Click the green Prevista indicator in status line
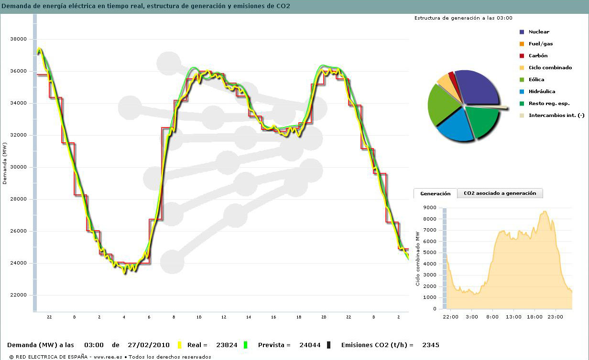Viewport: 589px width, 360px height. tap(246, 345)
